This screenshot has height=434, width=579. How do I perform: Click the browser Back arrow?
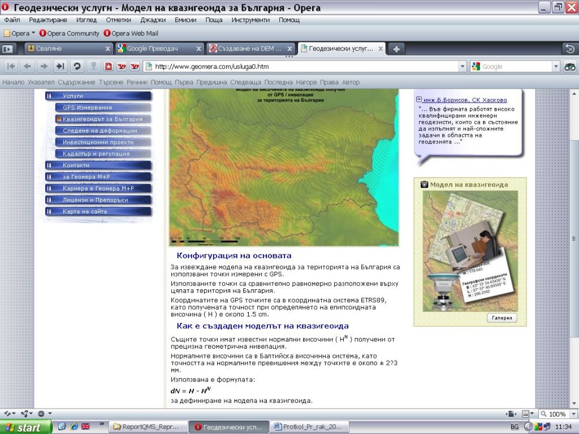point(27,67)
